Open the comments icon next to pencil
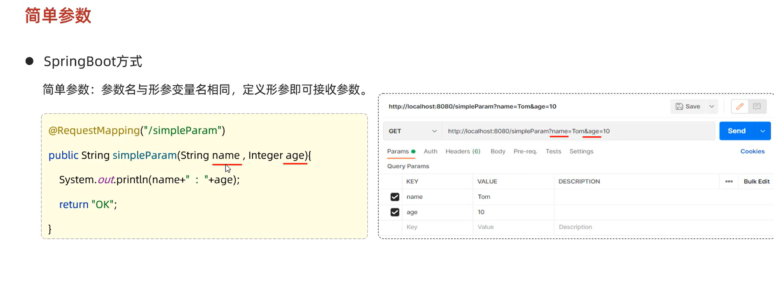The image size is (774, 282). (x=757, y=106)
